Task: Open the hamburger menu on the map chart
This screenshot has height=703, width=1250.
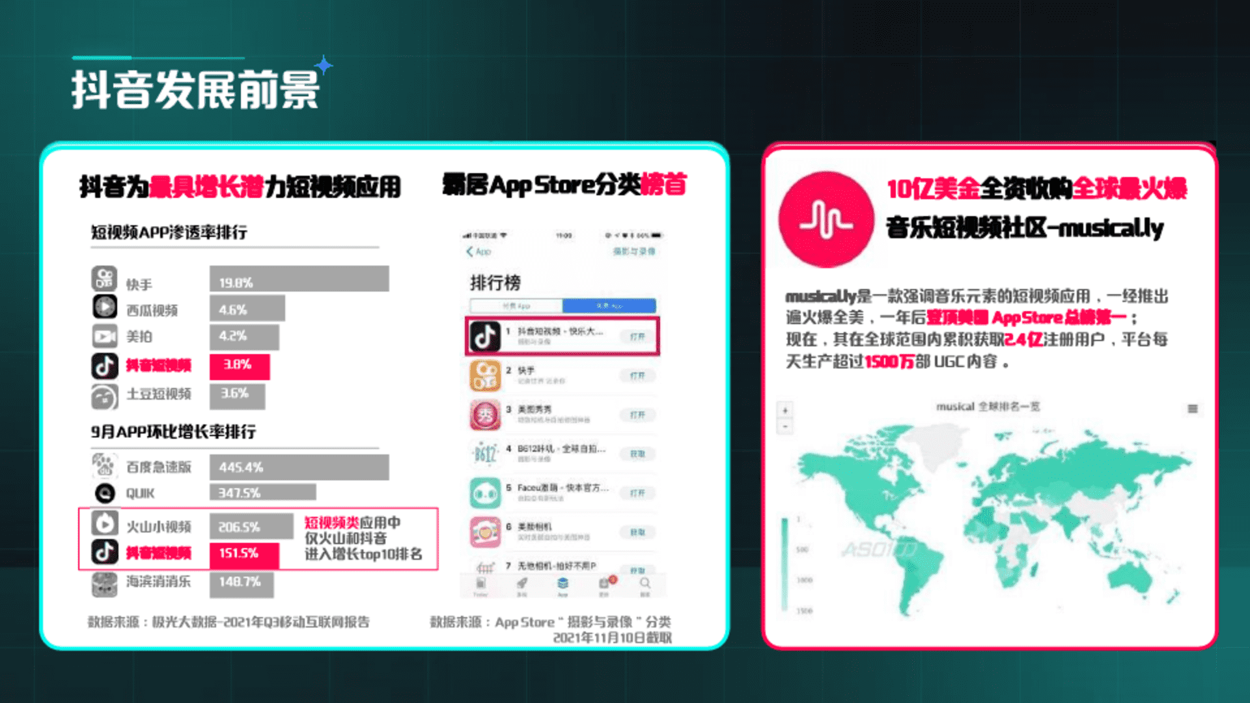Action: [1193, 409]
